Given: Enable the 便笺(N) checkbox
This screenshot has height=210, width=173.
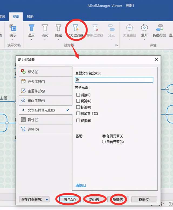Looking at the screenshot, I should 78,101.
